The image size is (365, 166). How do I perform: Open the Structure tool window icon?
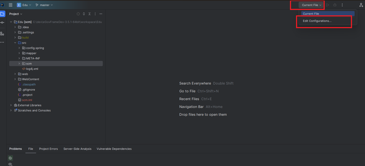click(x=2, y=34)
